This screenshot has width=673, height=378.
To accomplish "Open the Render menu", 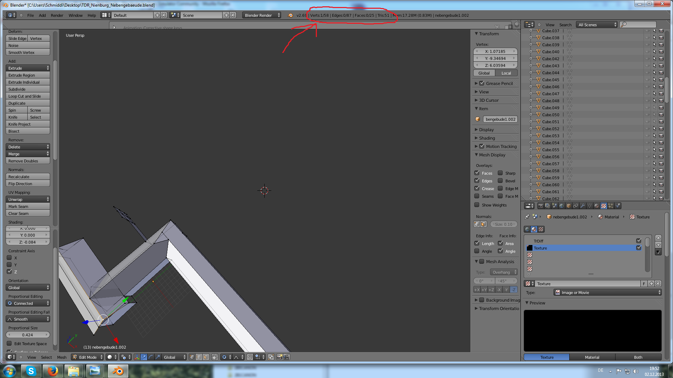I will tap(57, 15).
